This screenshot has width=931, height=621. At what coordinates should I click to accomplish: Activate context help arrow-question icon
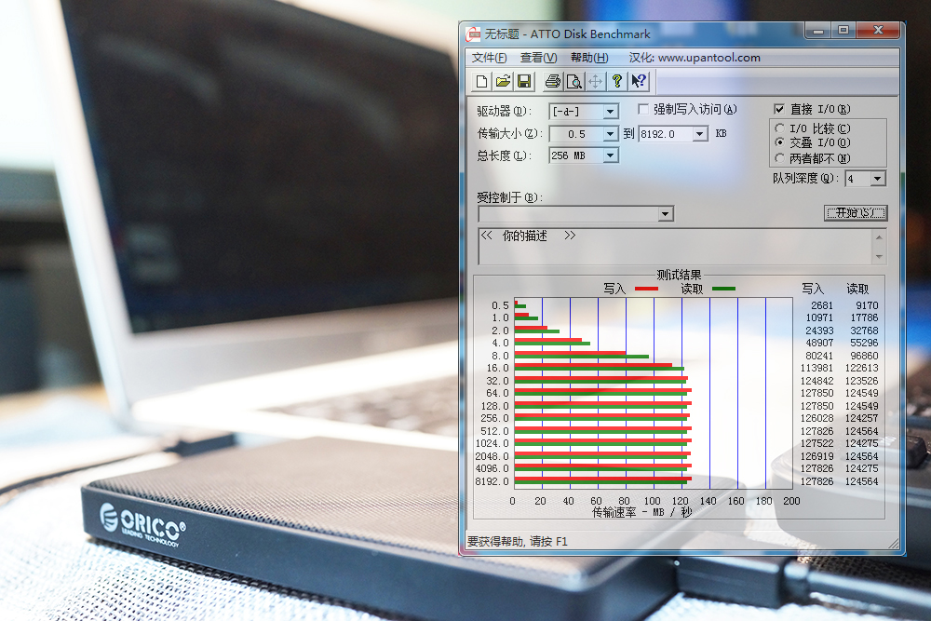tap(639, 81)
